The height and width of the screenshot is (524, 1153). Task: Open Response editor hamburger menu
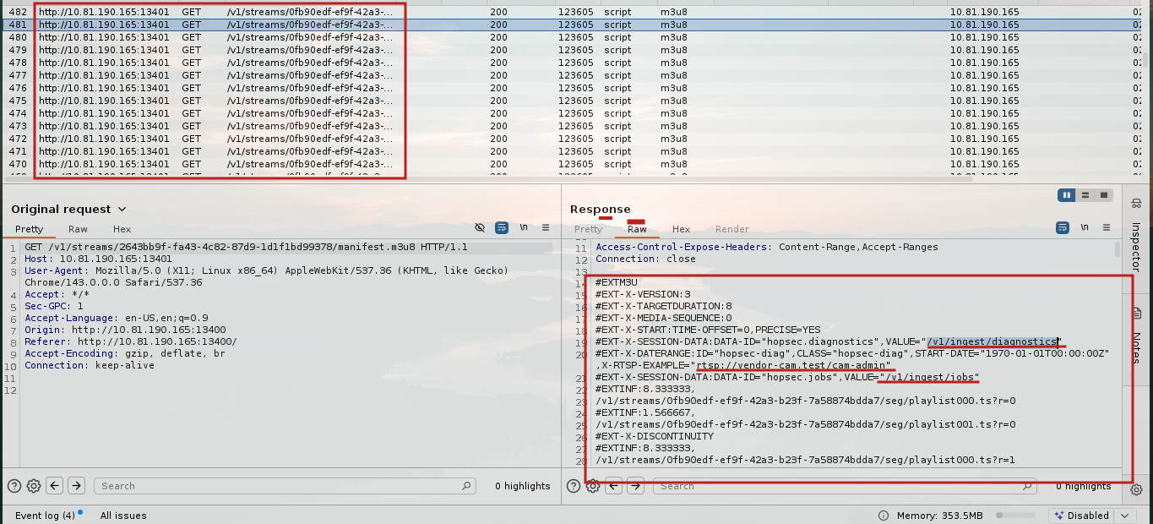pyautogui.click(x=1107, y=228)
